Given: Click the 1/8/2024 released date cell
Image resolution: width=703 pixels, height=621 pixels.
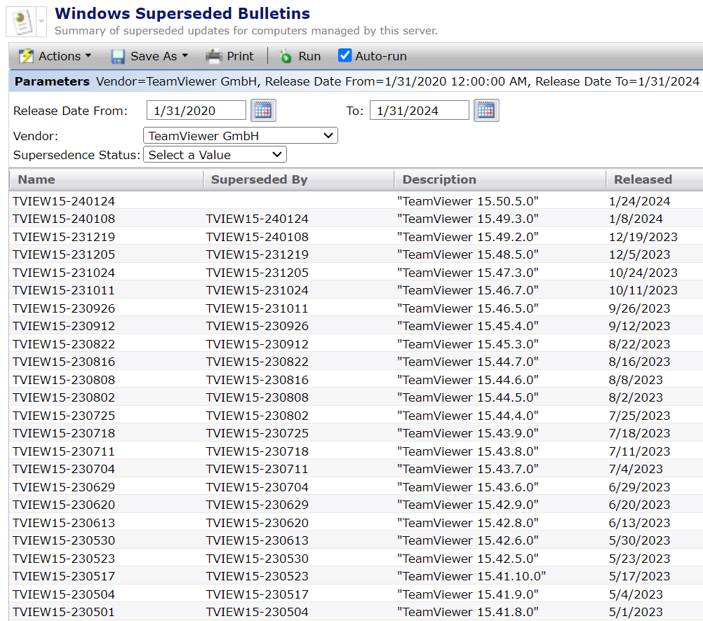Looking at the screenshot, I should coord(636,219).
